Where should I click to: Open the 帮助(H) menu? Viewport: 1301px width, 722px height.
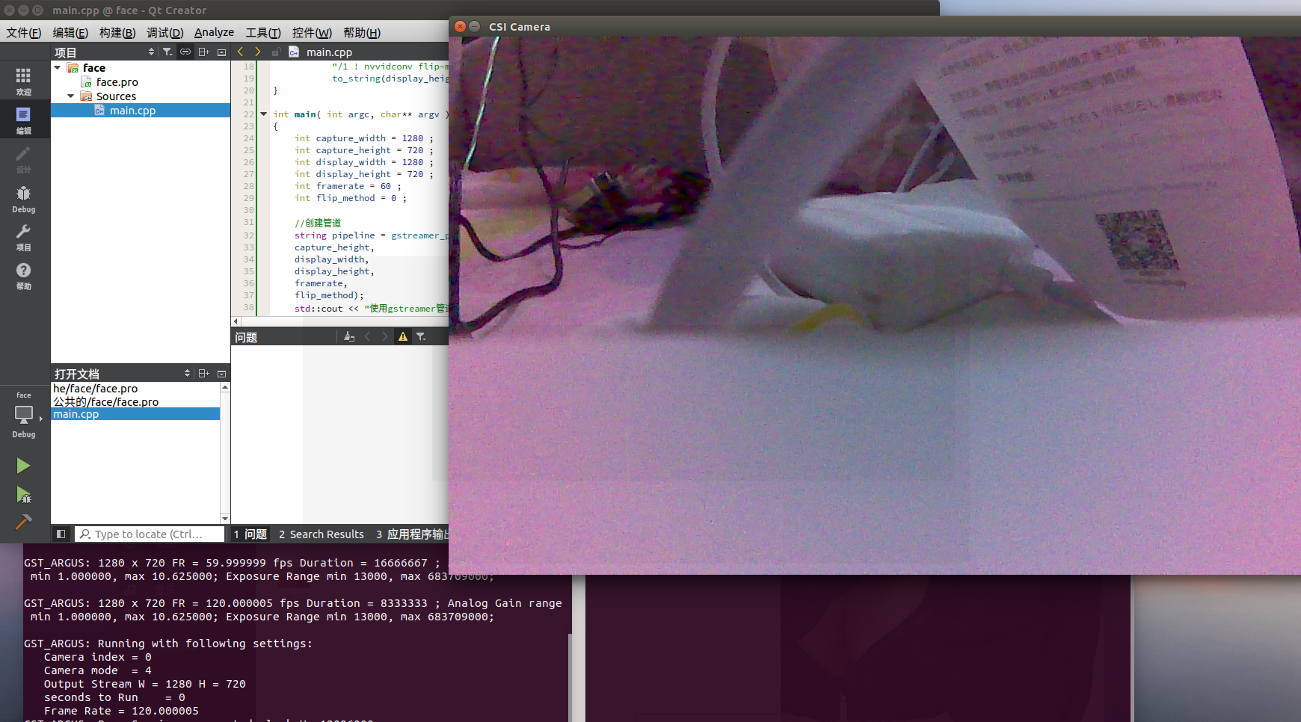(x=362, y=33)
